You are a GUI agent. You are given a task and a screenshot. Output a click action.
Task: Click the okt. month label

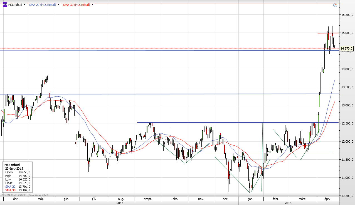(x=175, y=199)
